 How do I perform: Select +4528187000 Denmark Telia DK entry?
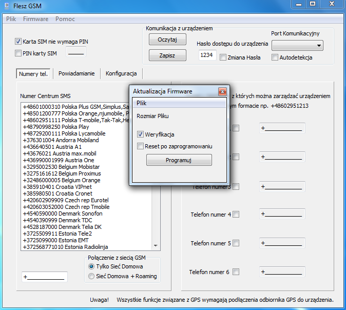[x=62, y=227]
